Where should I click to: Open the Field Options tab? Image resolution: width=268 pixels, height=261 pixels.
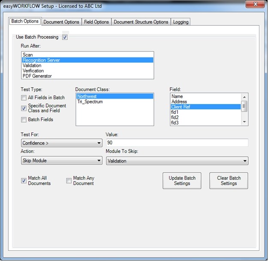click(96, 22)
